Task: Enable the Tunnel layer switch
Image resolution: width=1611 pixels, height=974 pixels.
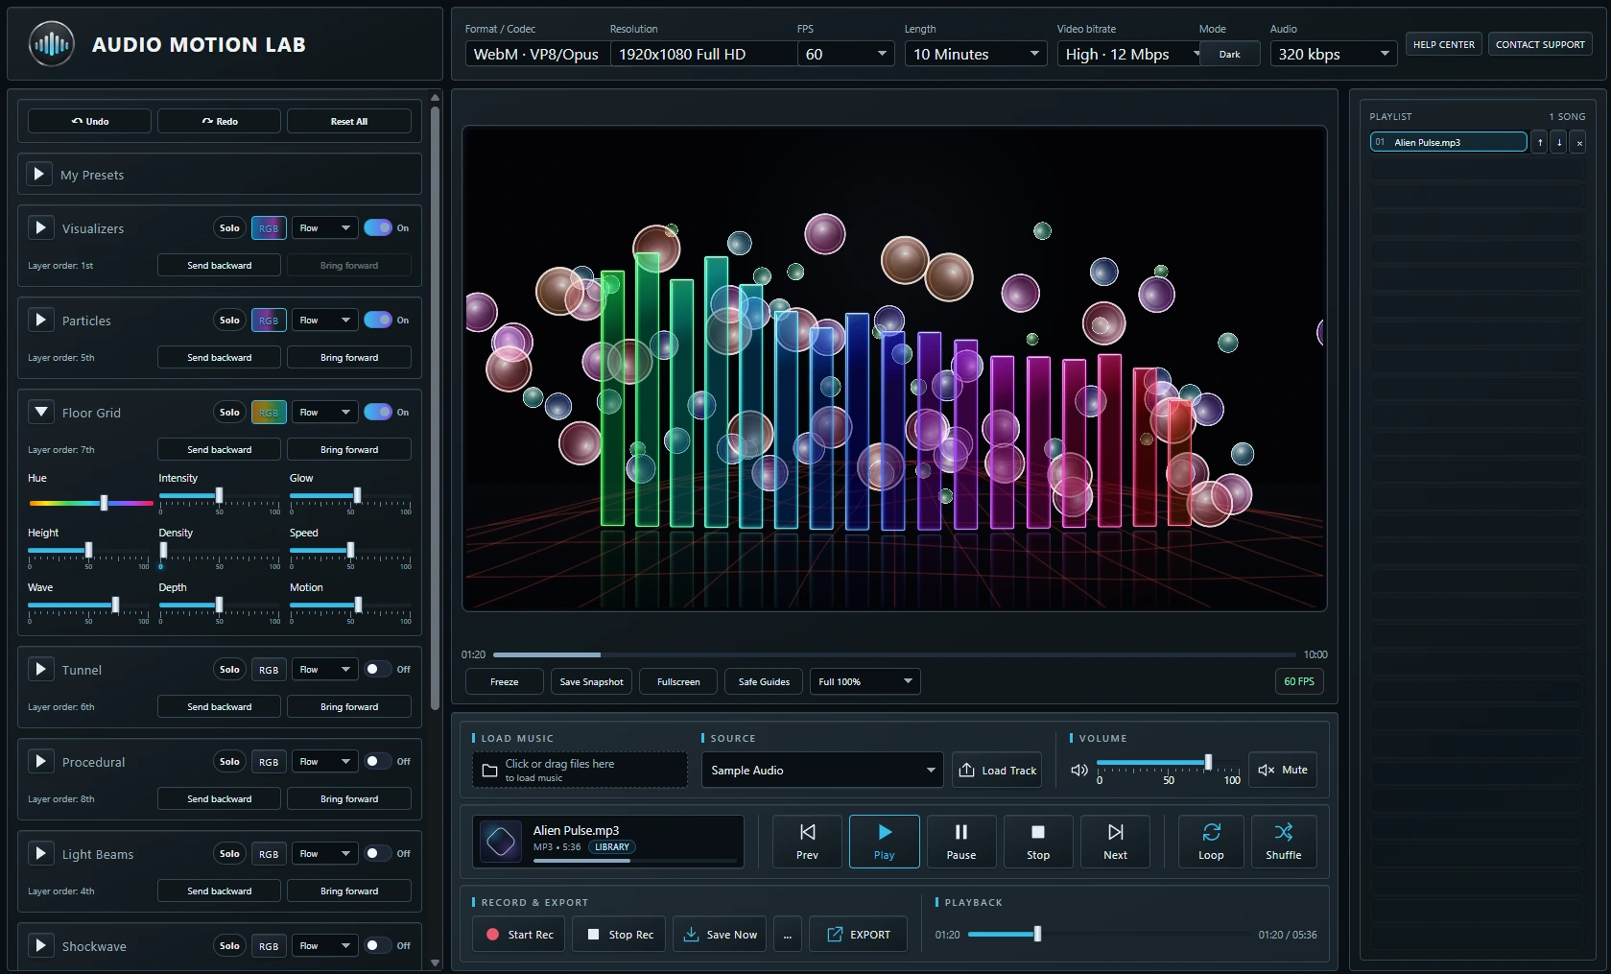Action: pos(378,670)
